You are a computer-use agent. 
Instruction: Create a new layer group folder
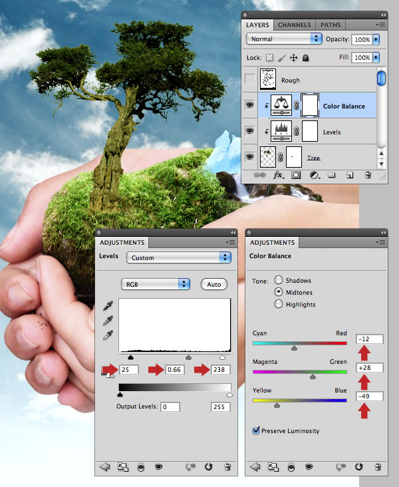[x=332, y=175]
